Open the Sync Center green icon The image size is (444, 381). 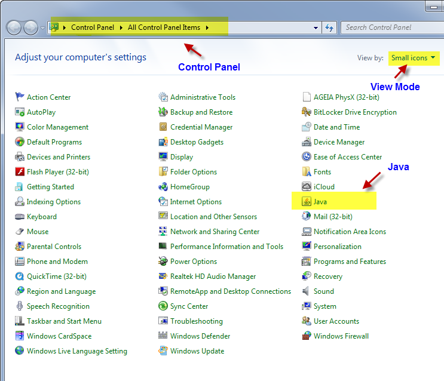[x=163, y=306]
